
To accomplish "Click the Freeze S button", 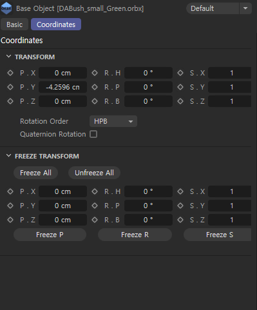I will coord(217,235).
